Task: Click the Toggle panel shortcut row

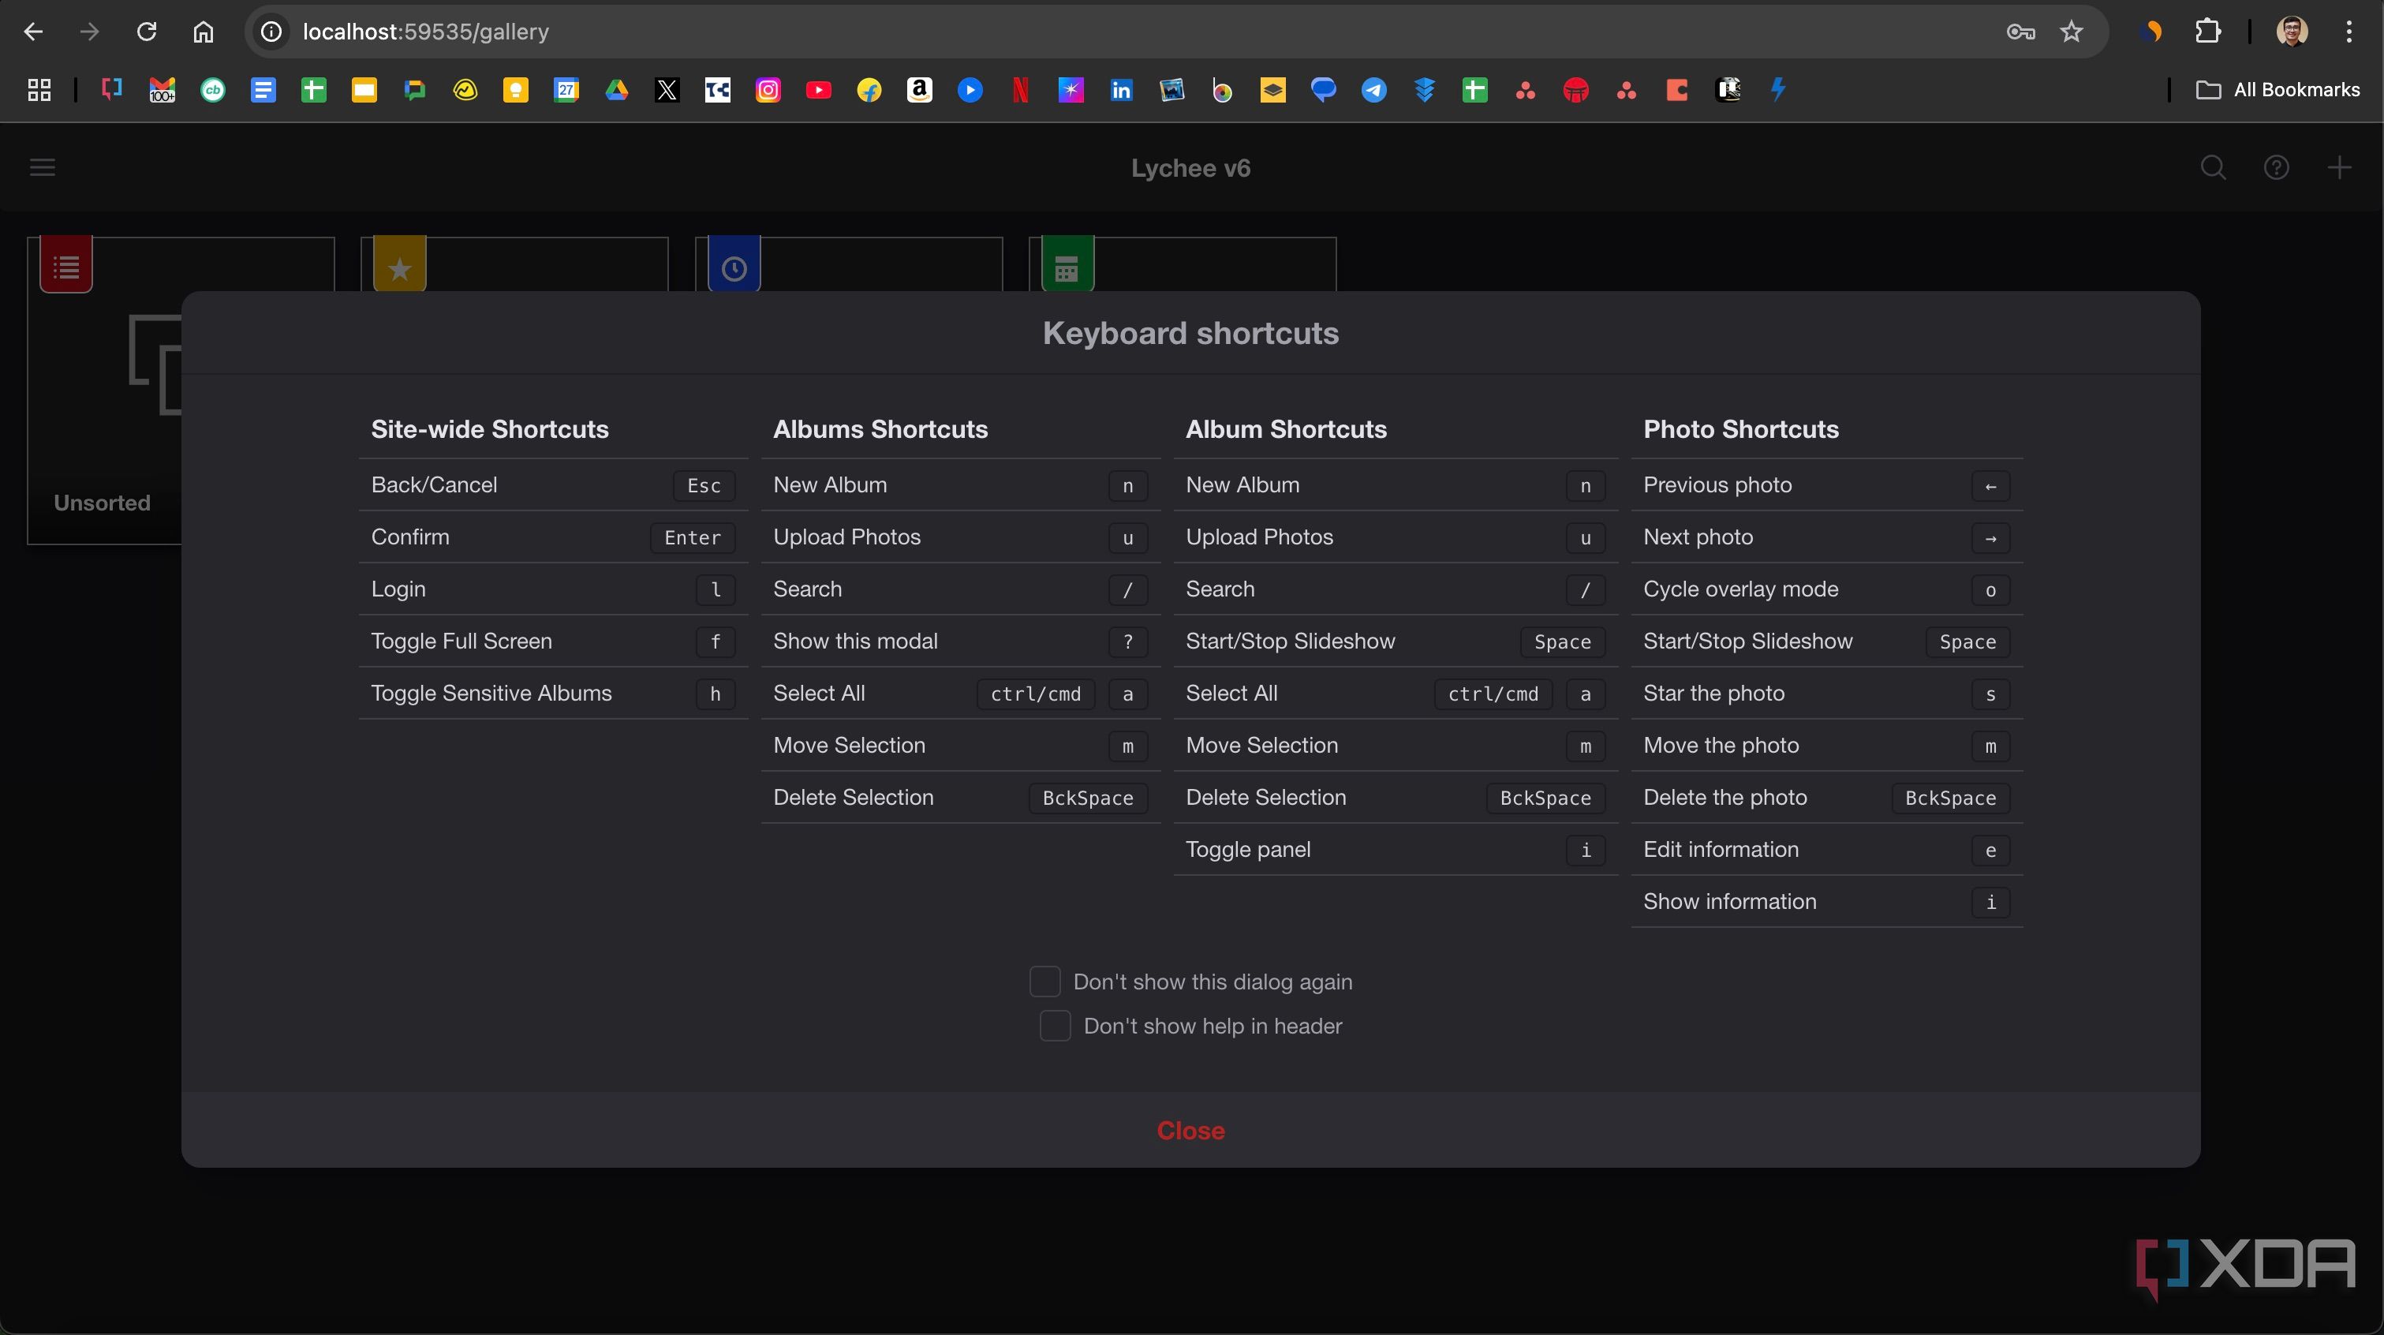Action: point(1396,850)
